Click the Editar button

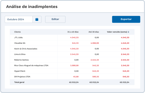55,19
